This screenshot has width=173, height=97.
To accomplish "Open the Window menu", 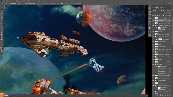I will [x=35, y=1].
